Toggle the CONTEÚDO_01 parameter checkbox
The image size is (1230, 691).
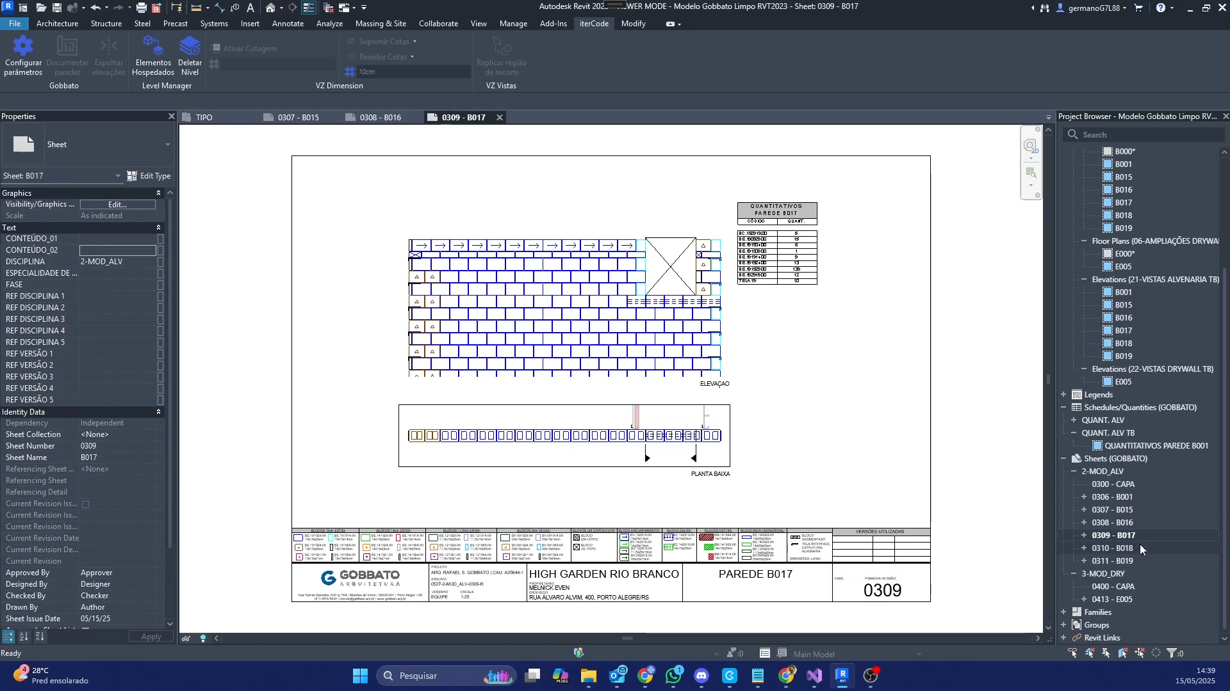click(160, 239)
